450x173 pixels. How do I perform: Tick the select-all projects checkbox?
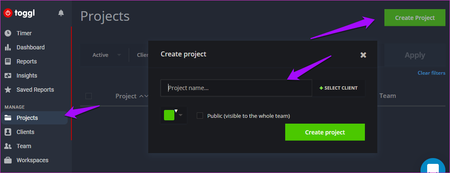tap(89, 96)
